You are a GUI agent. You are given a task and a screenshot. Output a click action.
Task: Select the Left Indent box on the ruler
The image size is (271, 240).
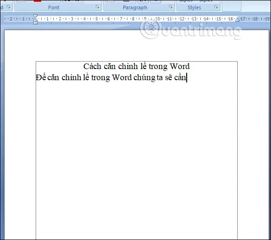(35, 23)
